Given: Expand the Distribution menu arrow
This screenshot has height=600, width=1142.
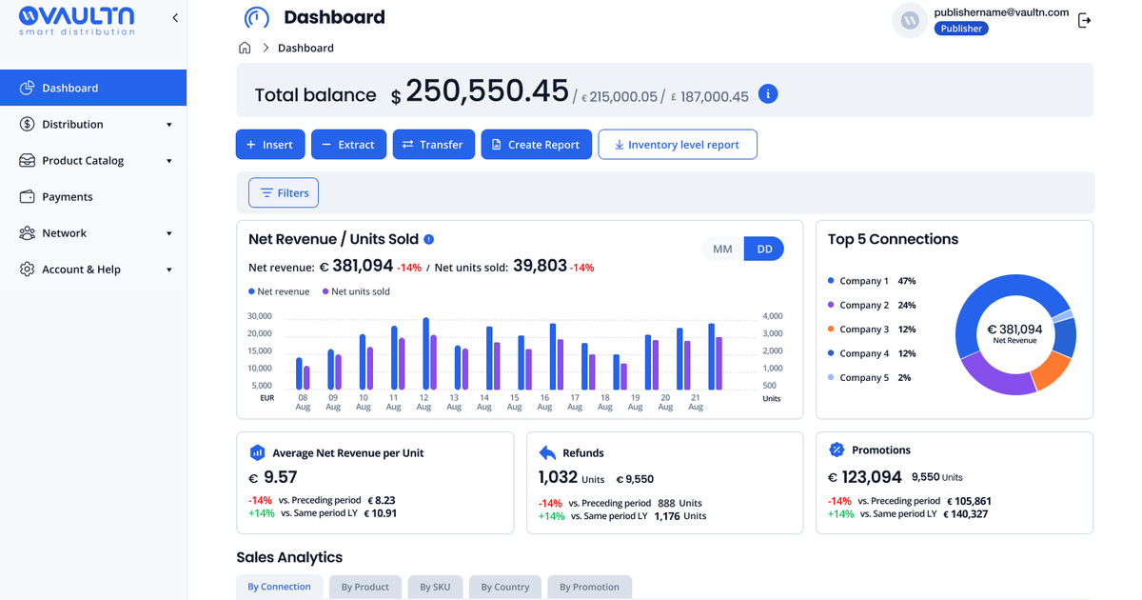Looking at the screenshot, I should coord(169,125).
